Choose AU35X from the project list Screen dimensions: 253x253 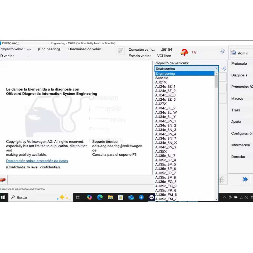[184, 152]
